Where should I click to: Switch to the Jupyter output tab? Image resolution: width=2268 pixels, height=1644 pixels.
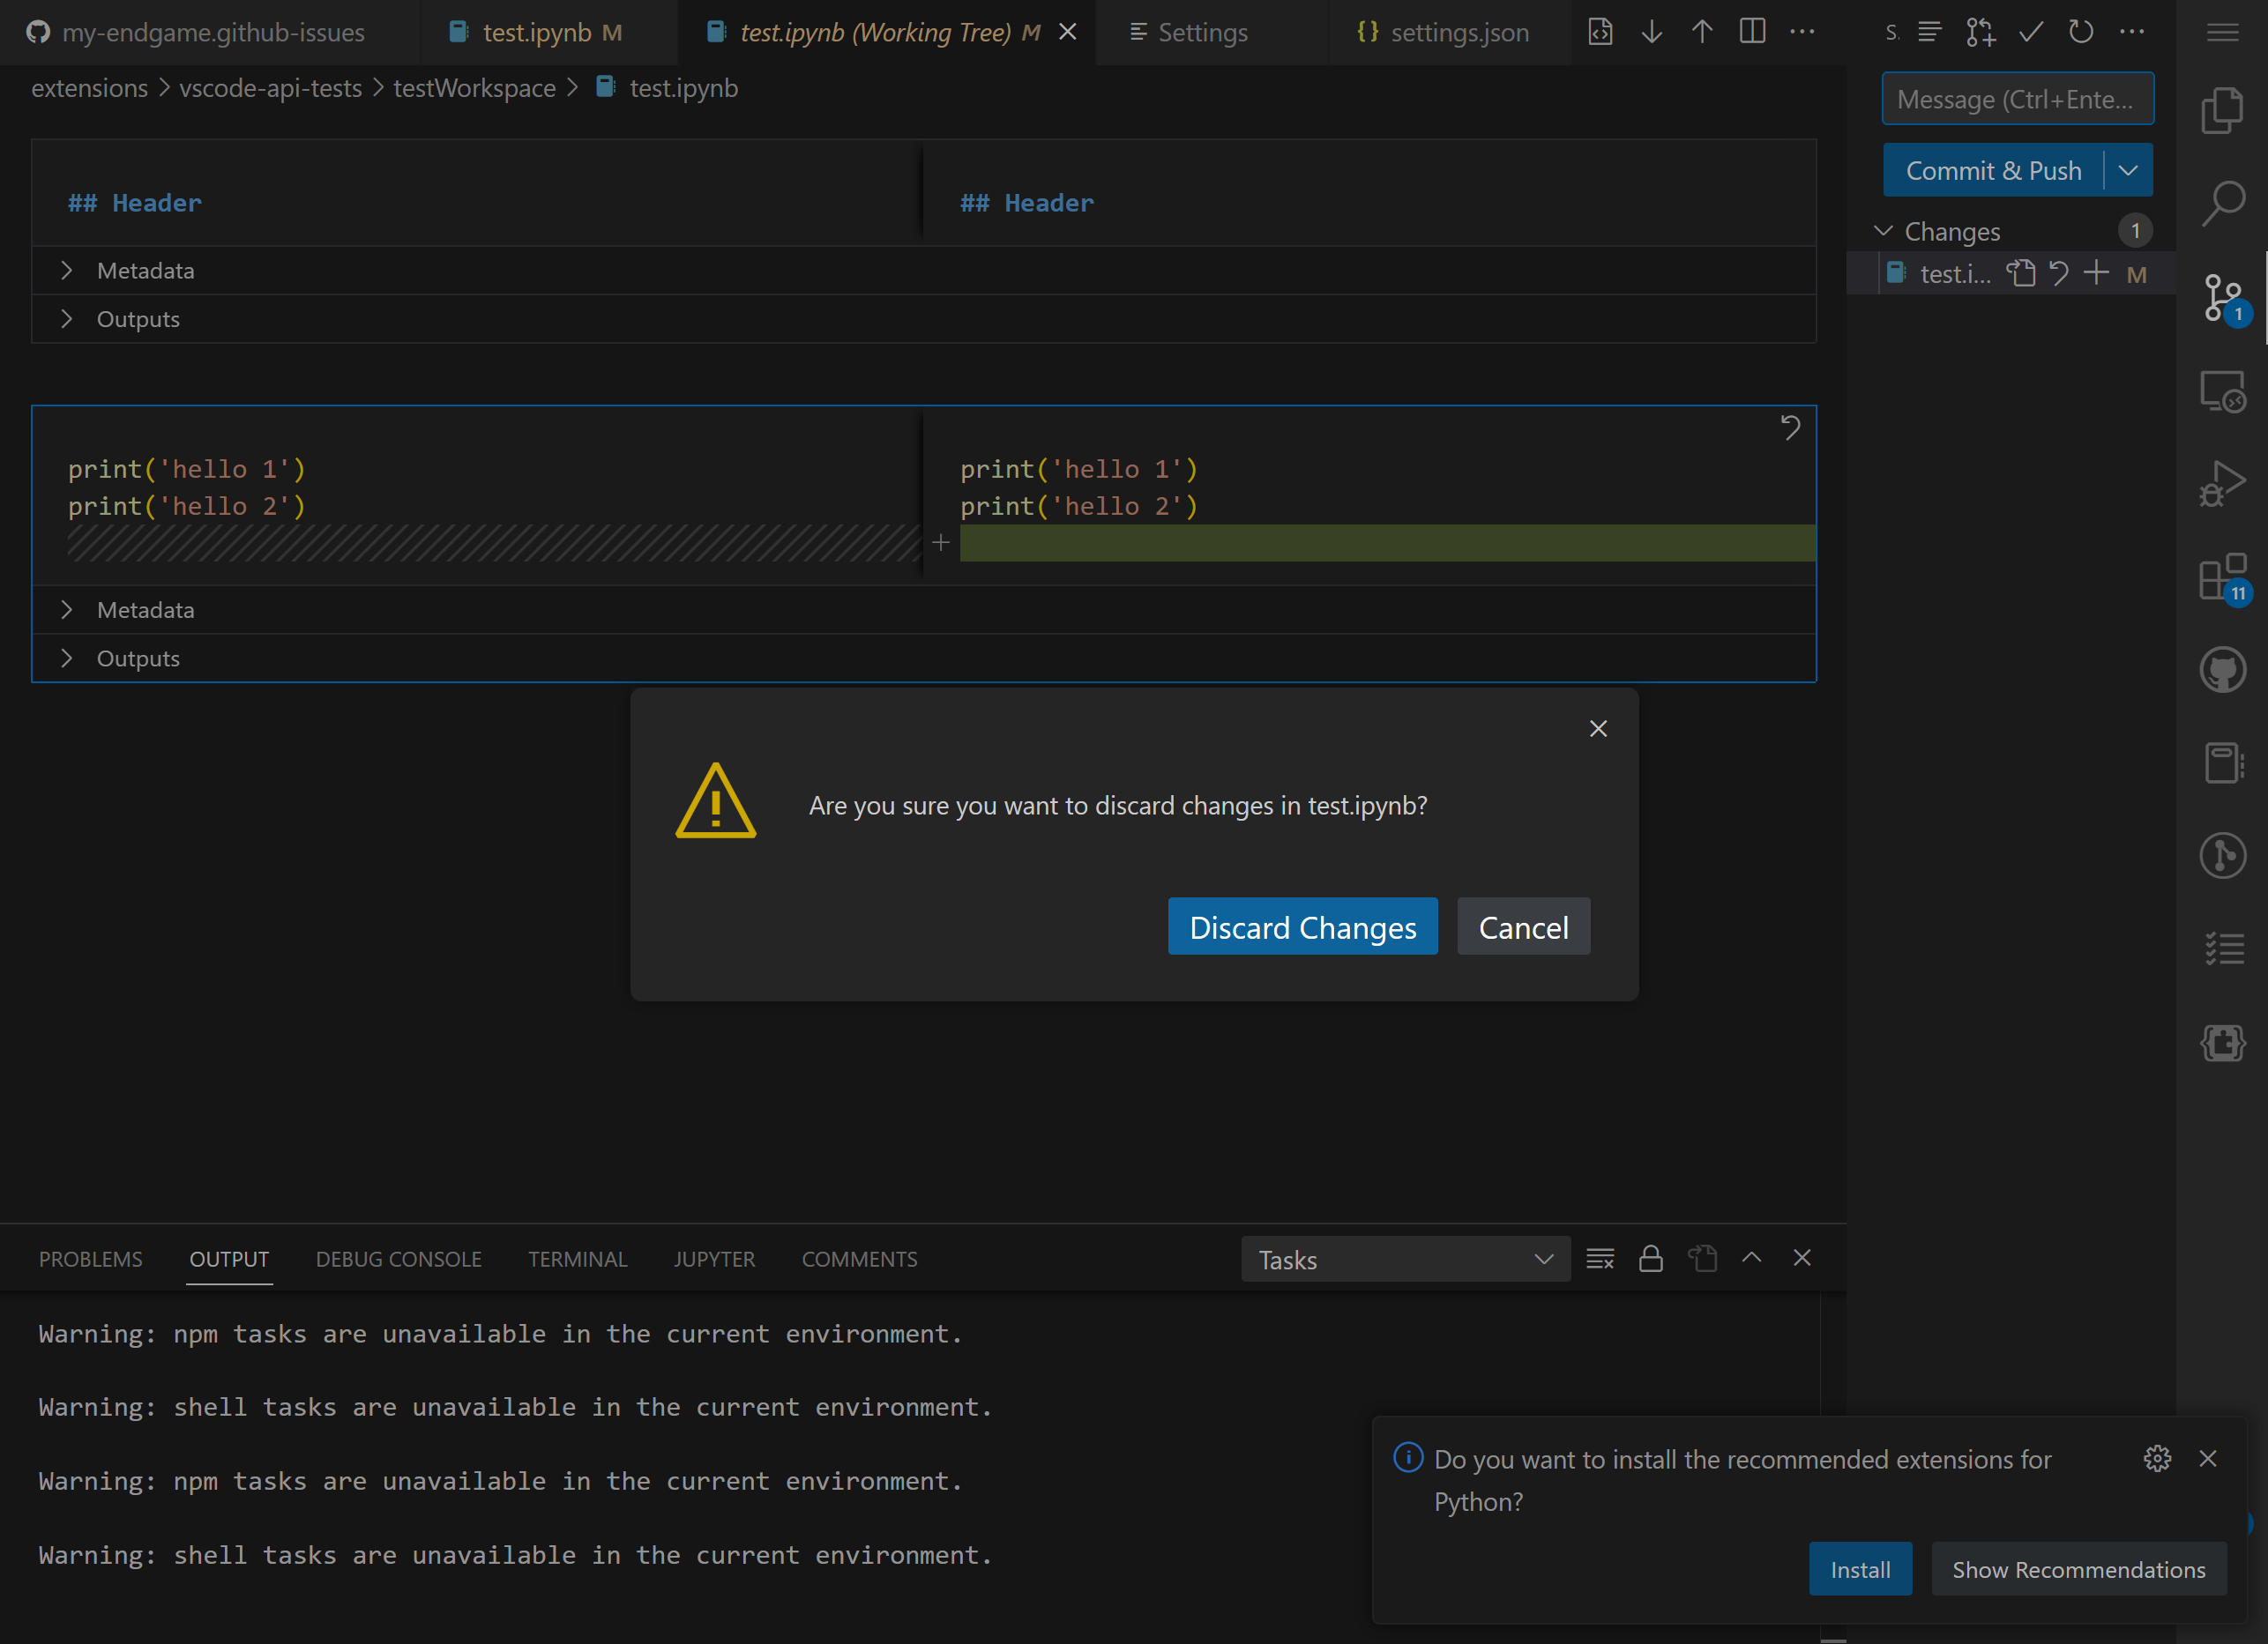point(714,1258)
